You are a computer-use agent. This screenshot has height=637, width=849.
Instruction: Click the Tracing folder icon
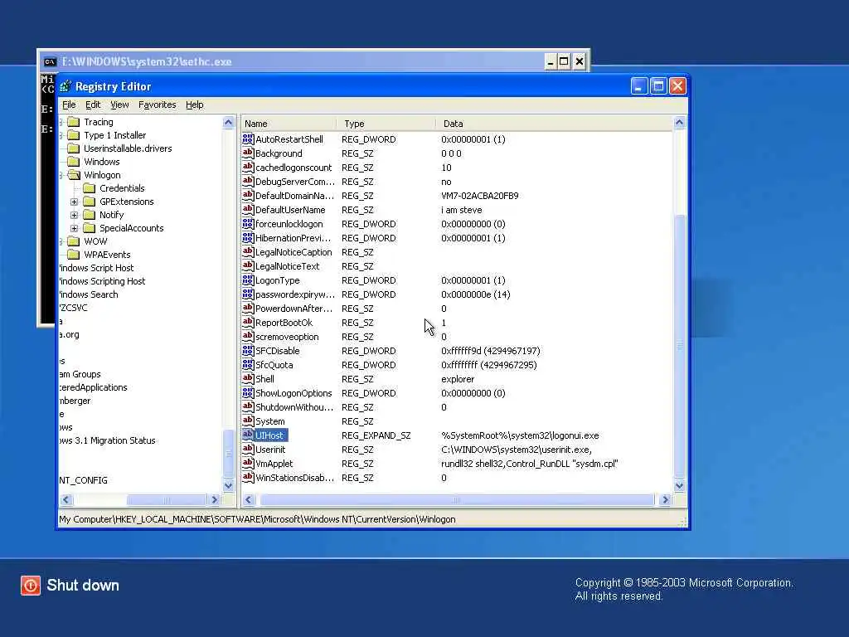(x=74, y=122)
